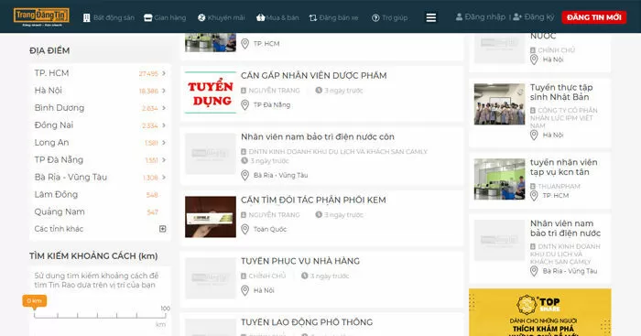Image resolution: width=641 pixels, height=336 pixels.
Task: Expand Long An location chevron
Action: [164, 142]
